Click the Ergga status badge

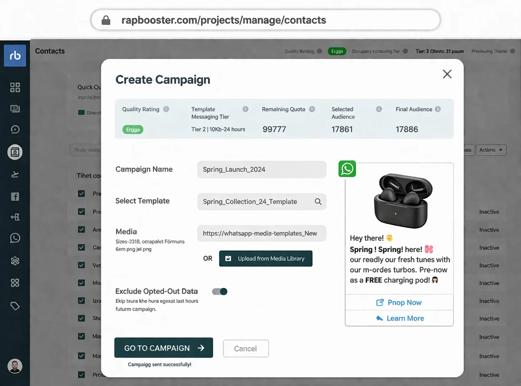click(x=337, y=51)
